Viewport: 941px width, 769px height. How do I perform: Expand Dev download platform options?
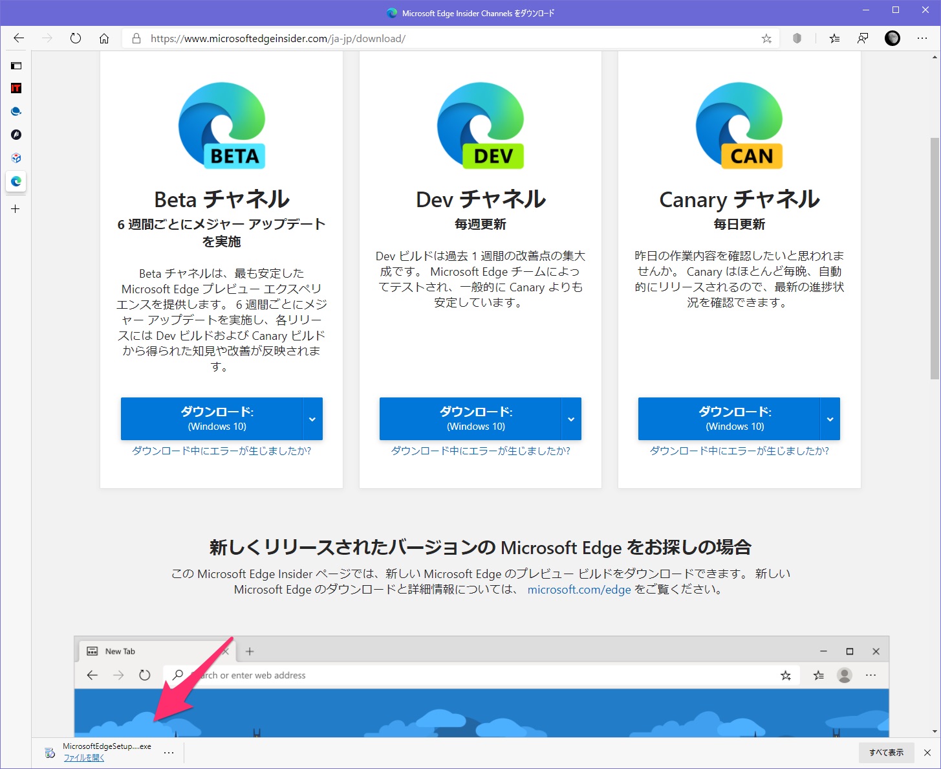pos(571,419)
